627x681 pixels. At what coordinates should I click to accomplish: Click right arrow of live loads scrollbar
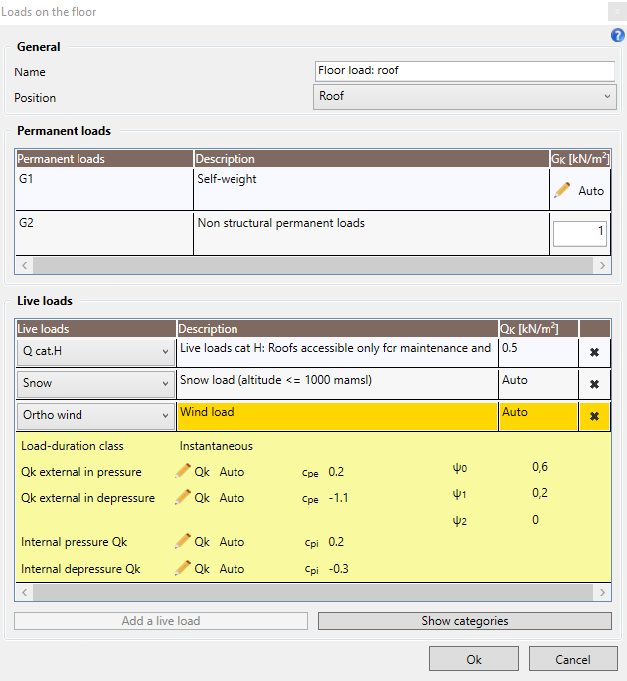click(602, 592)
